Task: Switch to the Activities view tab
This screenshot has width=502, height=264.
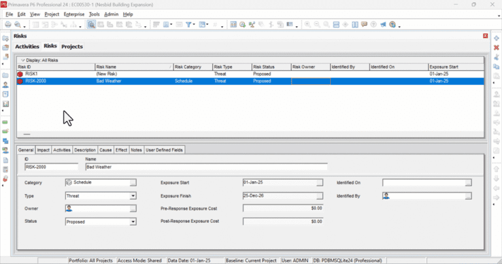Action: click(27, 47)
